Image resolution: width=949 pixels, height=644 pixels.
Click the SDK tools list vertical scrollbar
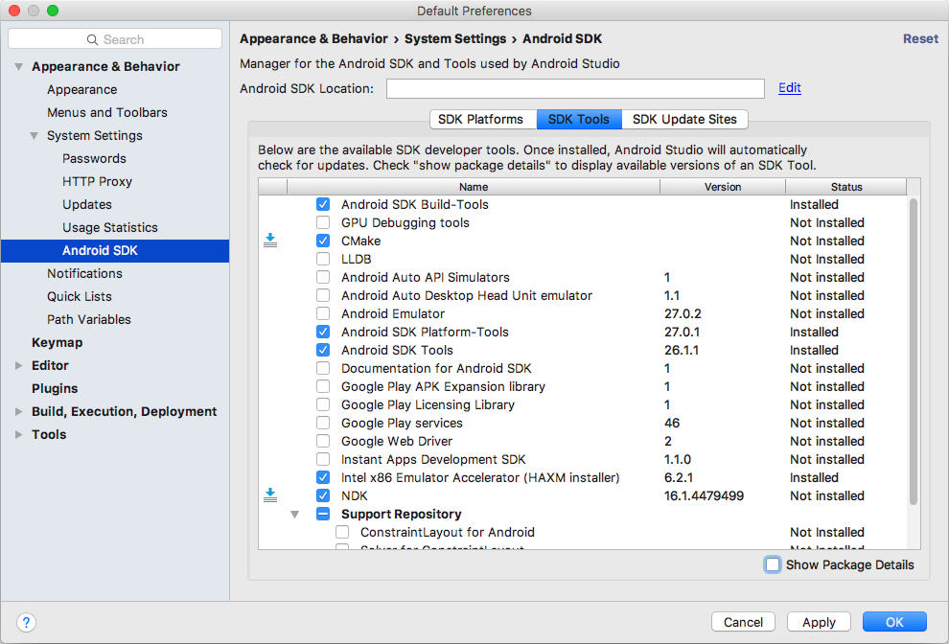pos(914,351)
